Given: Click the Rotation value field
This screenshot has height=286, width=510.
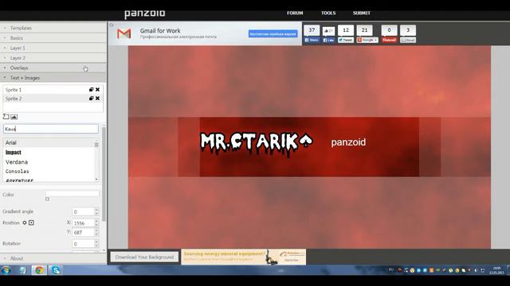Looking at the screenshot, I should (x=83, y=244).
